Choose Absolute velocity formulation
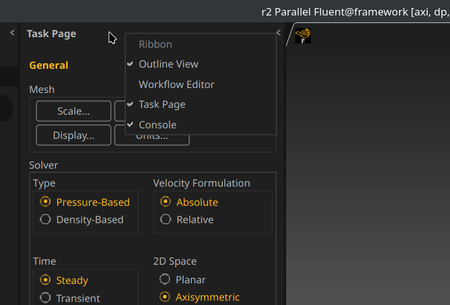450x305 pixels. (166, 202)
